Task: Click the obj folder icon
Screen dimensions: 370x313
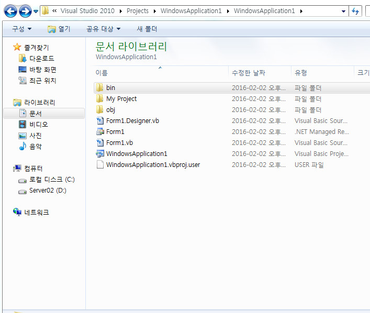Action: tap(99, 109)
